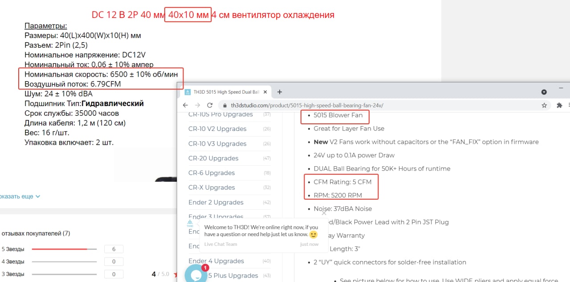
Task: Click the '3 Звезды' rating bar
Action: pyautogui.click(x=64, y=274)
